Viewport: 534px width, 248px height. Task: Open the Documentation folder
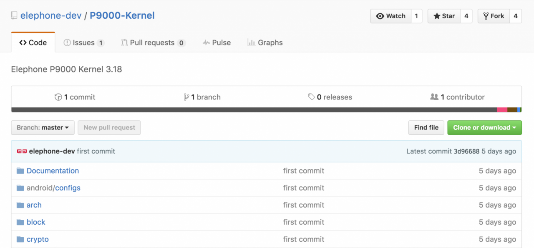click(53, 171)
